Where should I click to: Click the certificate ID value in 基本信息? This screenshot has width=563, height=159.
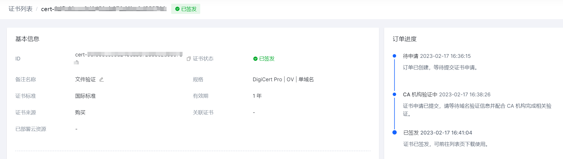pos(129,58)
